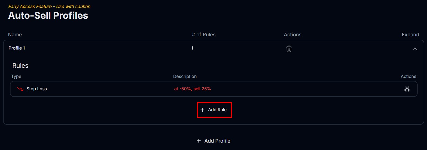
Task: Click the Add Rule button label
Action: click(x=217, y=110)
